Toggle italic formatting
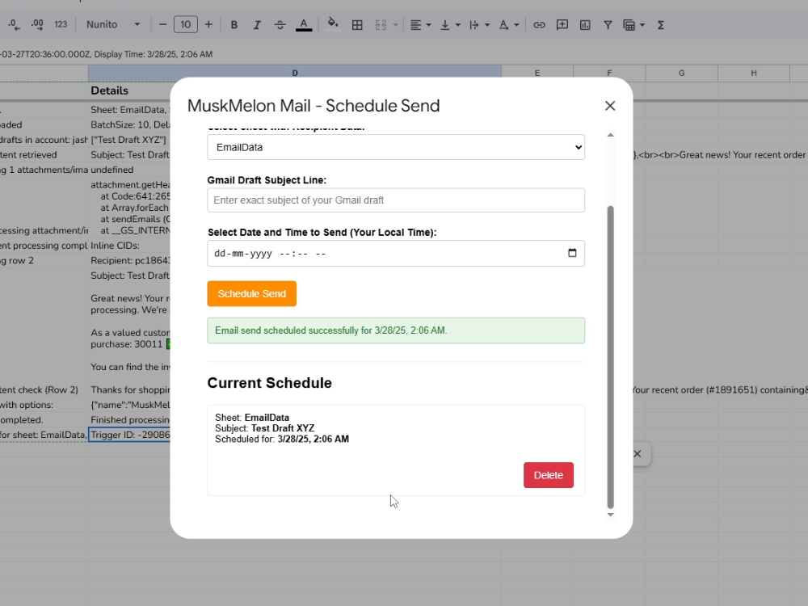 coord(257,25)
